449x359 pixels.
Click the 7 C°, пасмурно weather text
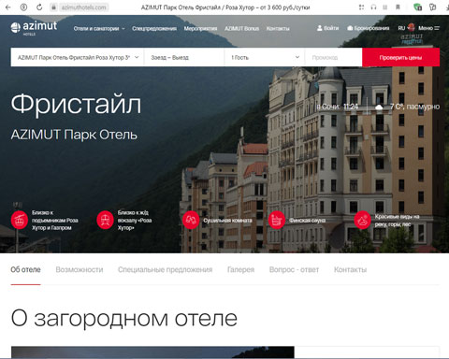pyautogui.click(x=414, y=107)
